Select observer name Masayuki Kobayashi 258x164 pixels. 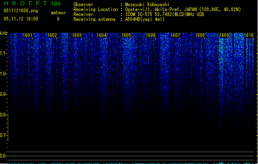pos(147,5)
